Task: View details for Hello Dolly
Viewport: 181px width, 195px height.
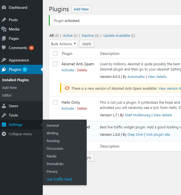Action: point(163,115)
